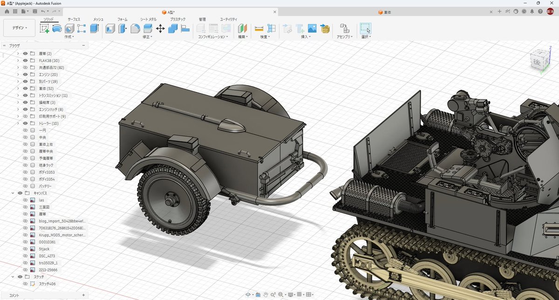Expand the 別パーツ (19) node
559x300 pixels.
(18, 81)
